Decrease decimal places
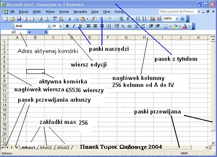The image size is (217, 157). point(143,26)
